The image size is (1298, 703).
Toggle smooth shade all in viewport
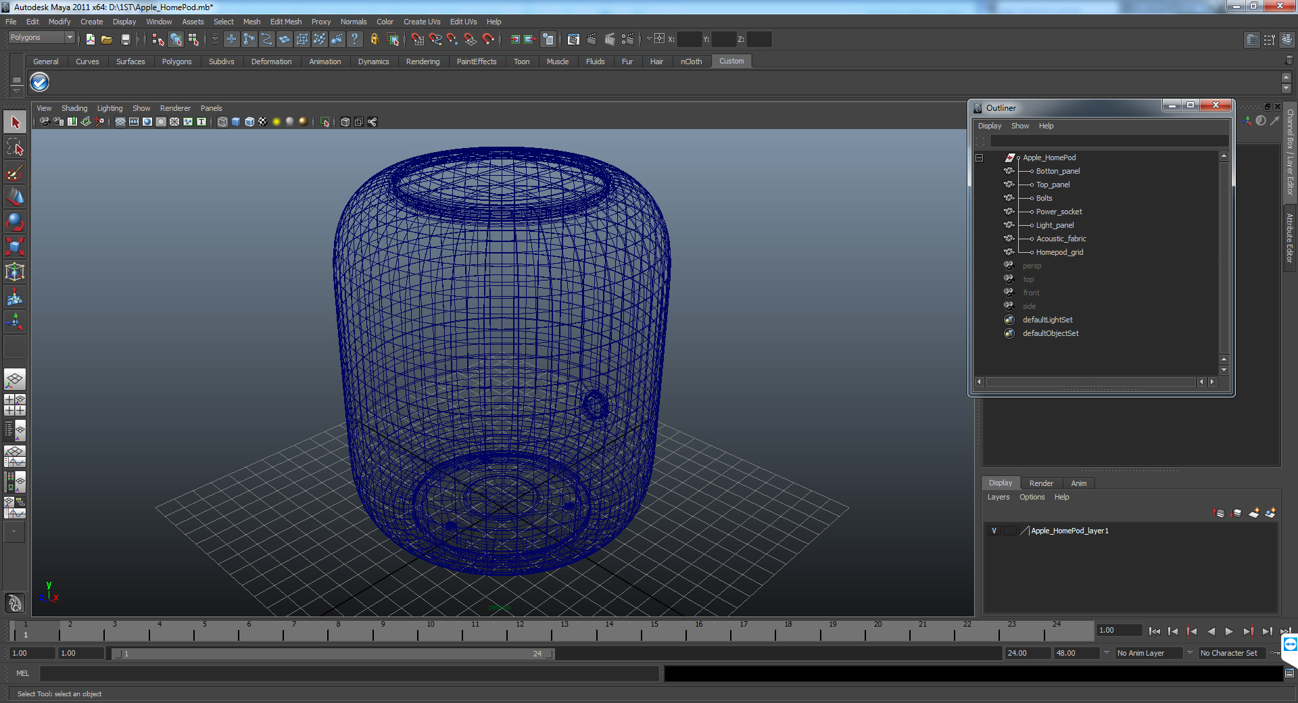(236, 122)
